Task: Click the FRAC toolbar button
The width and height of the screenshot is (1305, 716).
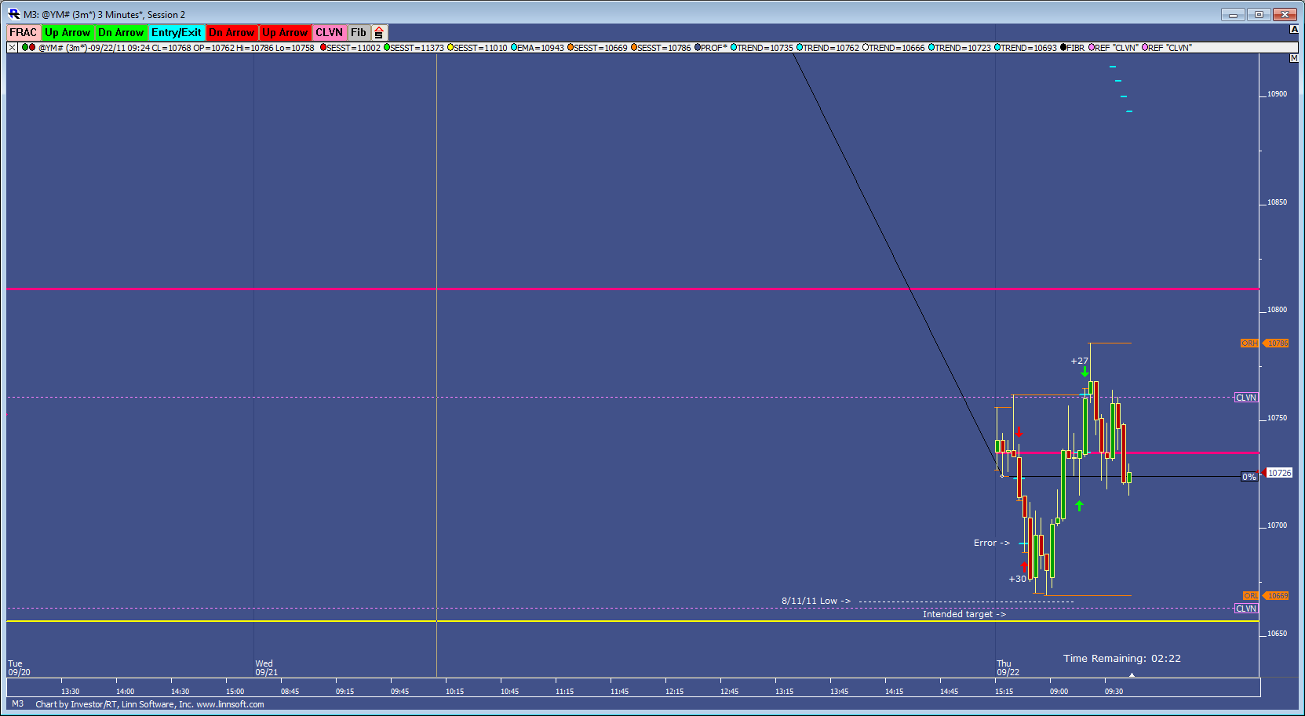Action: point(24,32)
